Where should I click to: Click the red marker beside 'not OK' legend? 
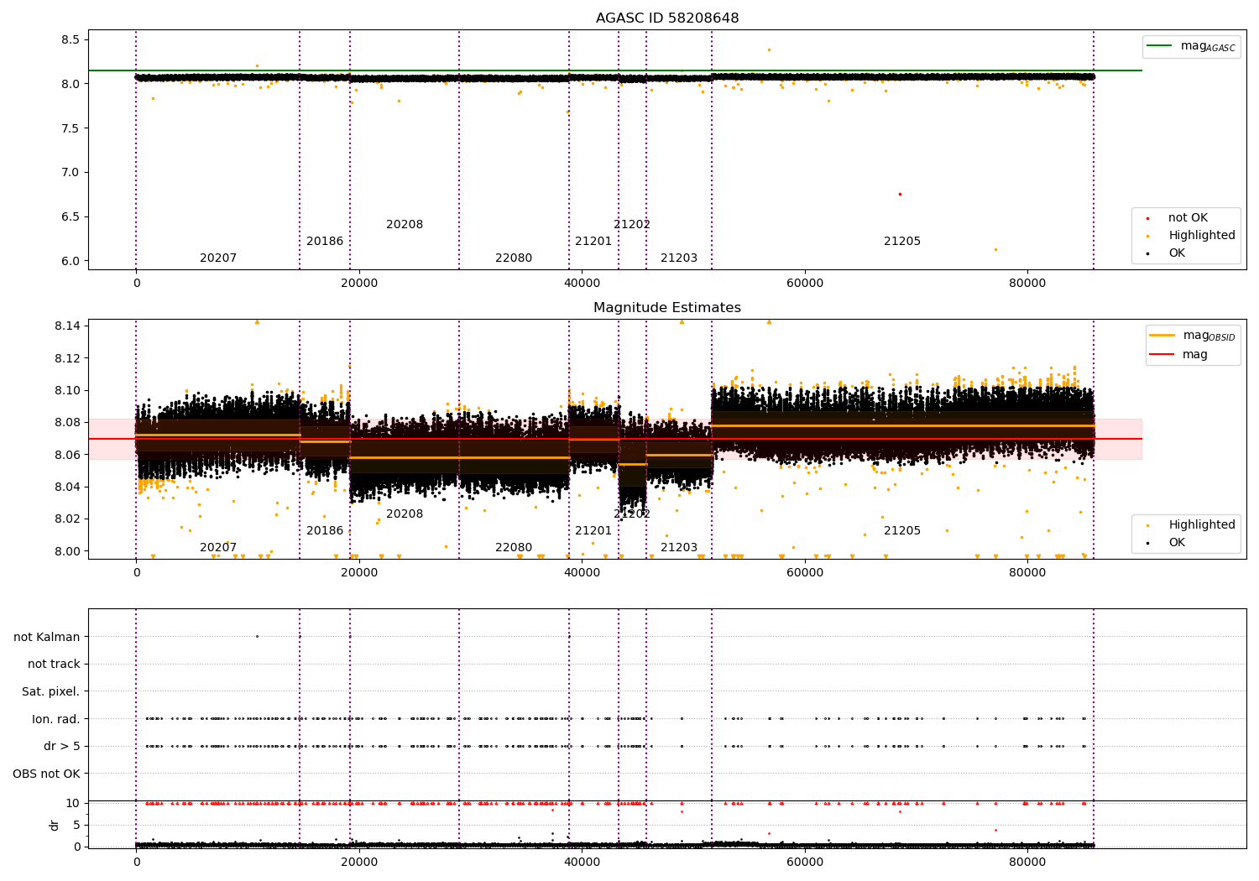click(1147, 218)
